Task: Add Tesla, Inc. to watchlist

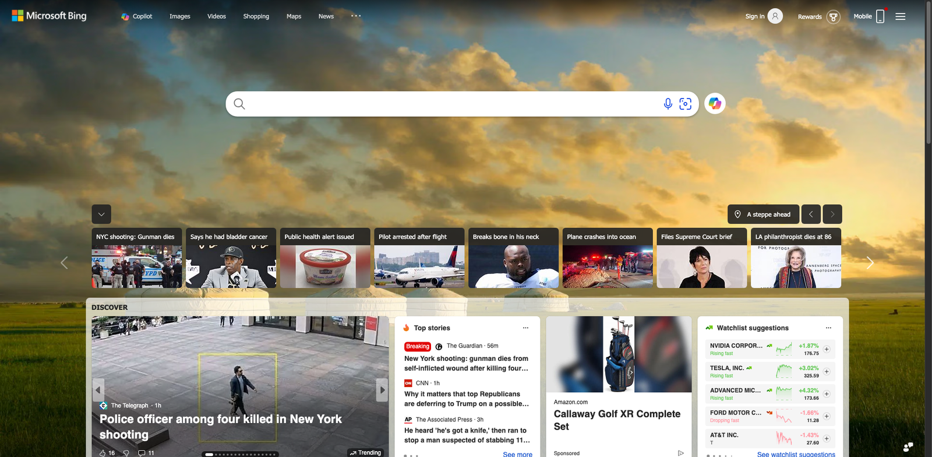Action: 827,371
